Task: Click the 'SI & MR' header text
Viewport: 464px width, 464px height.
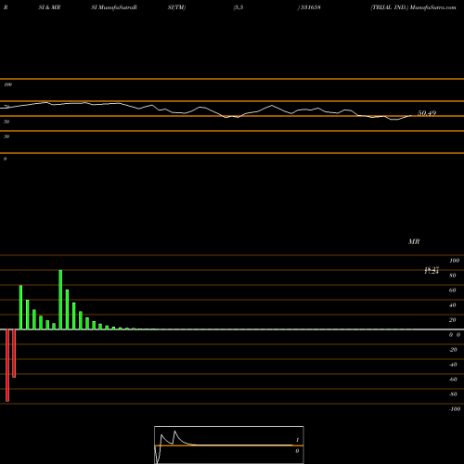Action: click(x=49, y=7)
